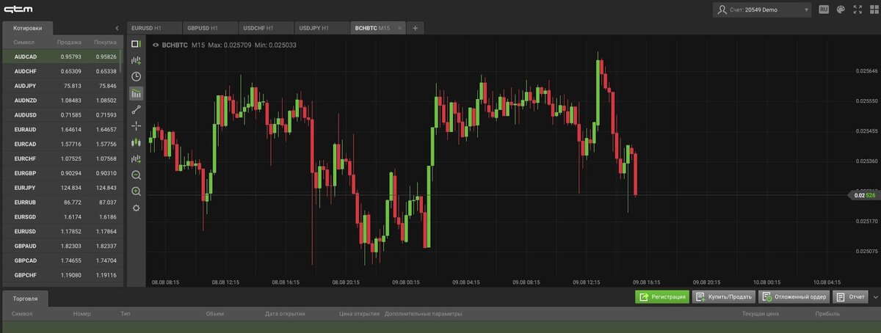The image size is (881, 333).
Task: Zoom out the chart
Action: pos(136,175)
